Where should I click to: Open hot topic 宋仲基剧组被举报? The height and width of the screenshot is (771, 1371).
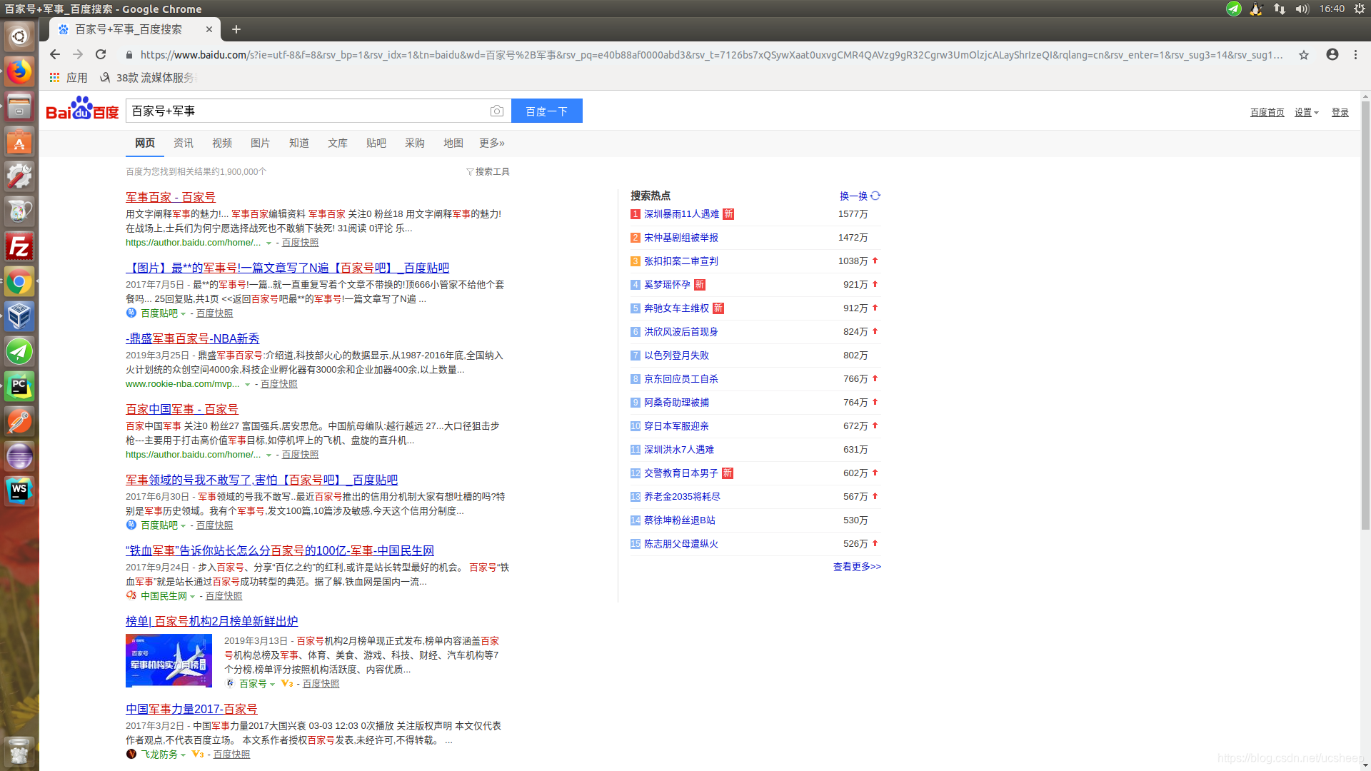(x=681, y=238)
